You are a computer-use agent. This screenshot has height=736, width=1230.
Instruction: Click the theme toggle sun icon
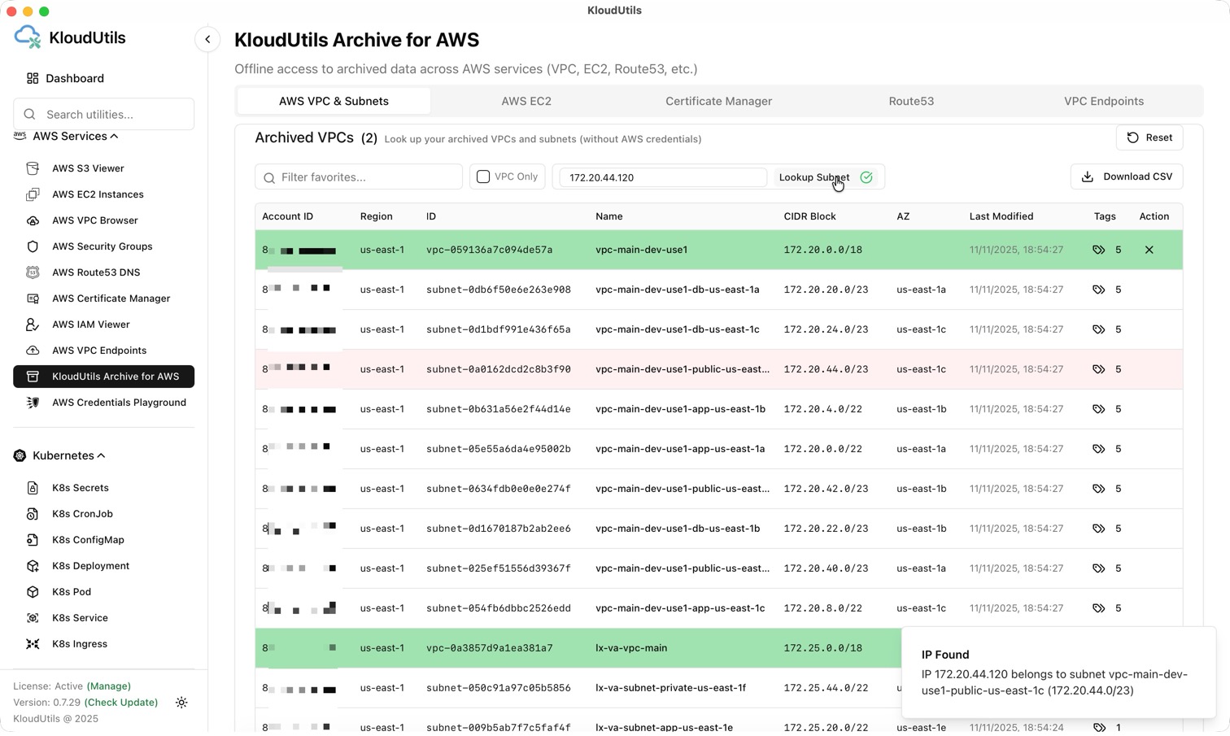[x=181, y=703]
